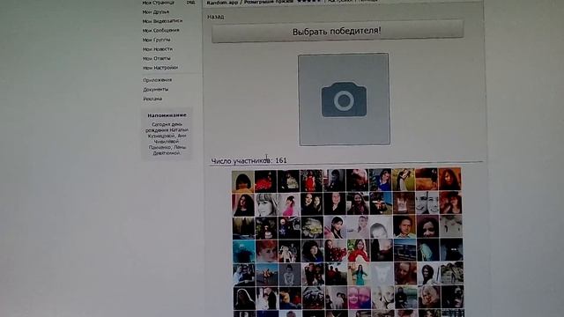
Task: Select the pale white dog placeholder avatar
Action: [x=382, y=274]
